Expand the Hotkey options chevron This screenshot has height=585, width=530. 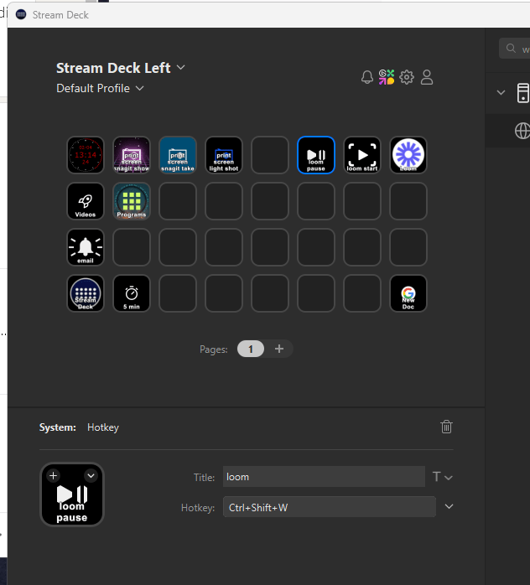[449, 507]
